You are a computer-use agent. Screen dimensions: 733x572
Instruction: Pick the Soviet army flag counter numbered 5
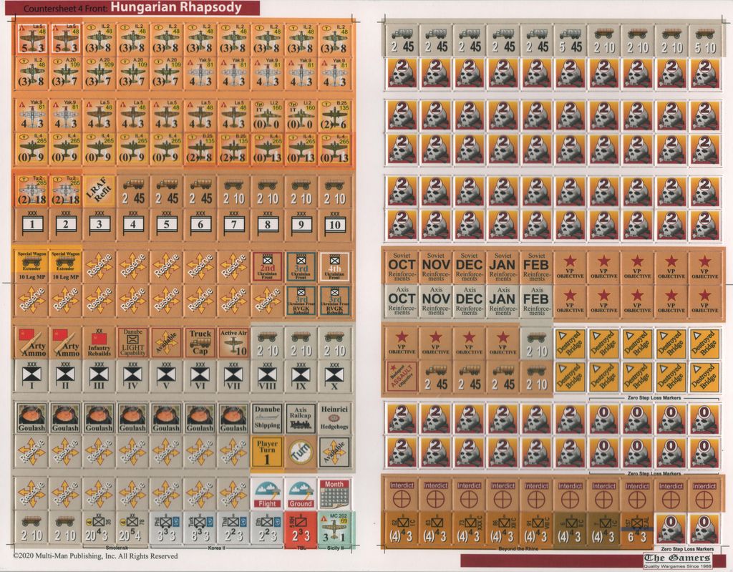tap(166, 225)
